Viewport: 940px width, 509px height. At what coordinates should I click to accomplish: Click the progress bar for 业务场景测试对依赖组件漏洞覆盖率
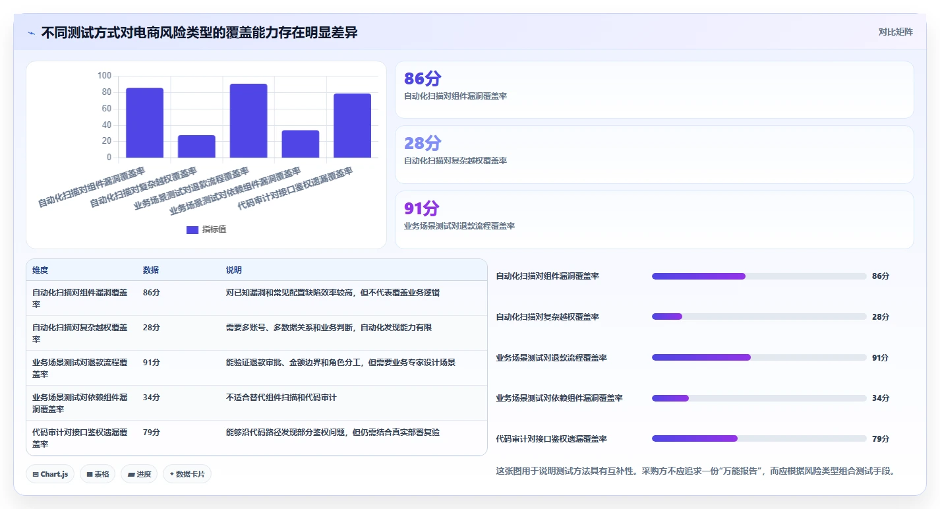759,398
